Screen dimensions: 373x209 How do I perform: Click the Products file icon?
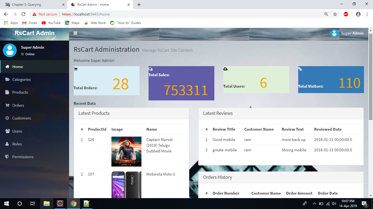[7, 92]
